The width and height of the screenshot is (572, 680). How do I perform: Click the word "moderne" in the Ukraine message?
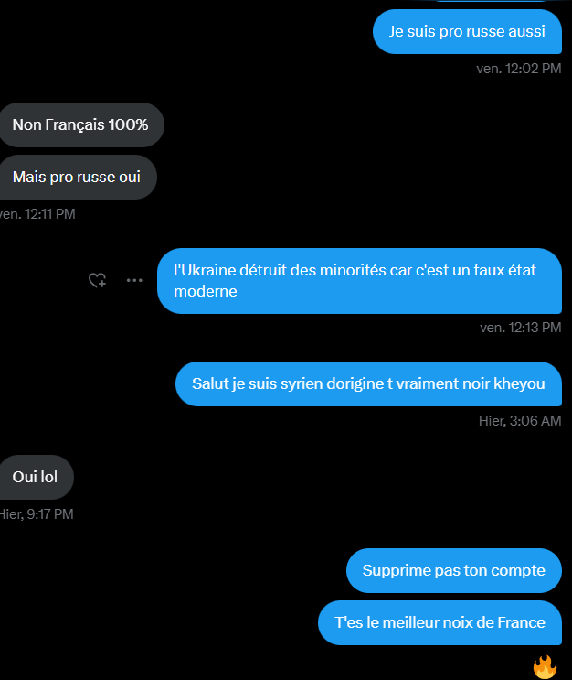(206, 292)
